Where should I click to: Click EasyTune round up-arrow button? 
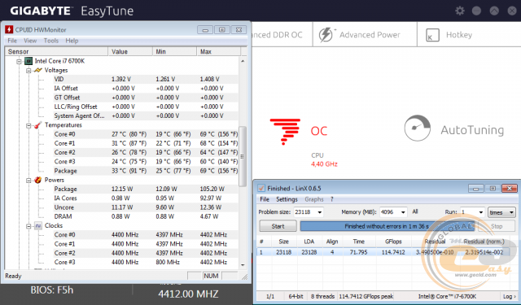(x=494, y=11)
